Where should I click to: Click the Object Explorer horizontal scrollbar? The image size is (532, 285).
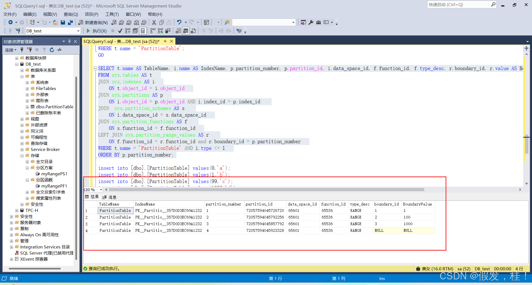click(x=35, y=268)
